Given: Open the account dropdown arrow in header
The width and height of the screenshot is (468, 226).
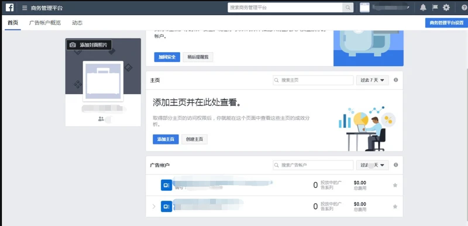Looking at the screenshot, I should 408,8.
